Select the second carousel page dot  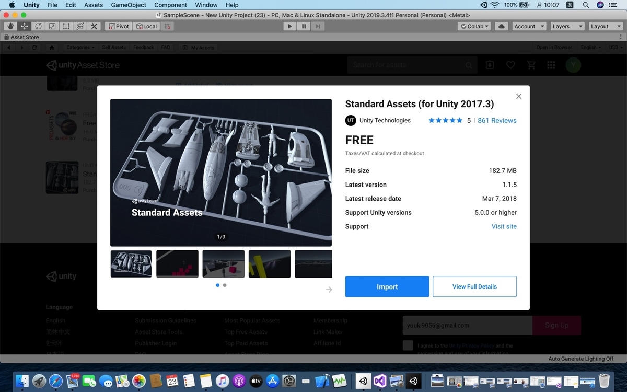coord(225,285)
